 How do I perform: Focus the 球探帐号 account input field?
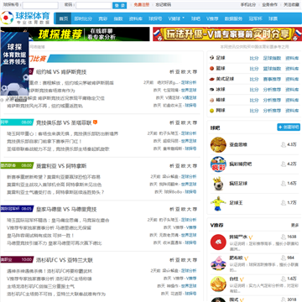click(40, 5)
